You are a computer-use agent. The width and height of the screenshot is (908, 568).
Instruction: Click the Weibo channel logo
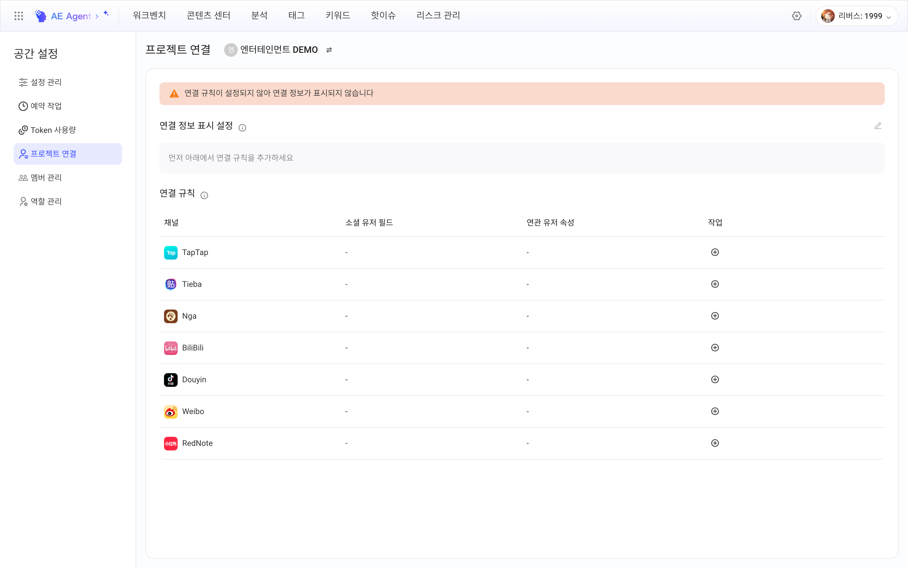[x=171, y=412]
